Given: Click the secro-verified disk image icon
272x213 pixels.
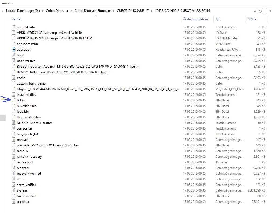Looking at the screenshot, I should click(x=14, y=185).
